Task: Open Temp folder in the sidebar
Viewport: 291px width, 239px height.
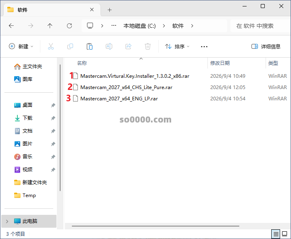Action: (25, 195)
